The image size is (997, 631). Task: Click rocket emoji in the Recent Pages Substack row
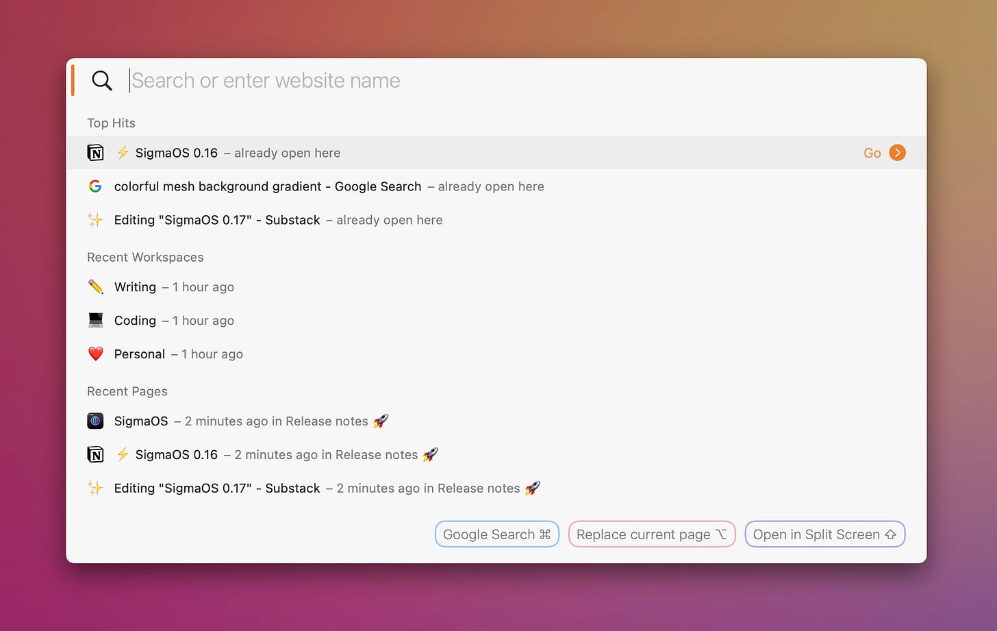[533, 488]
